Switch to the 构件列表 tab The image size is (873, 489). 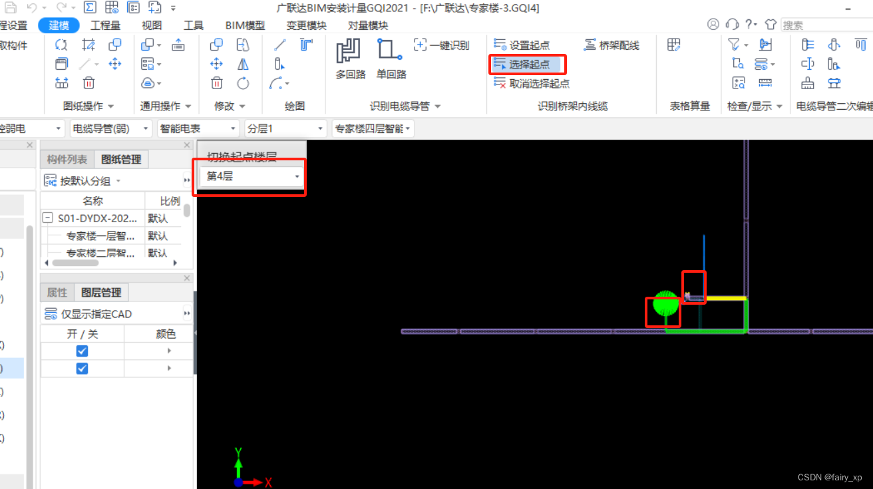[x=67, y=159]
